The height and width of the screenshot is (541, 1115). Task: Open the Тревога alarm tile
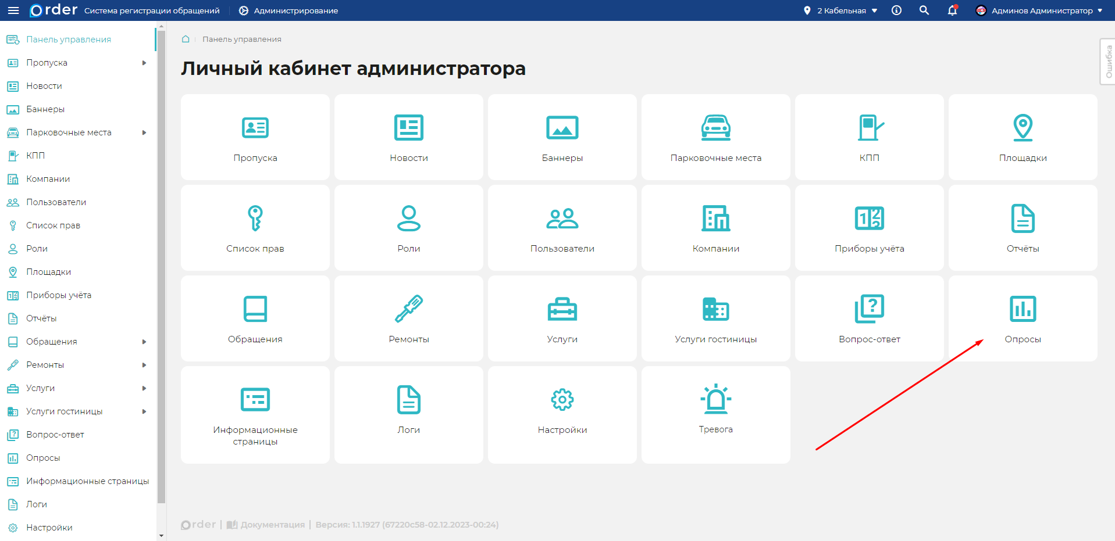pyautogui.click(x=715, y=414)
